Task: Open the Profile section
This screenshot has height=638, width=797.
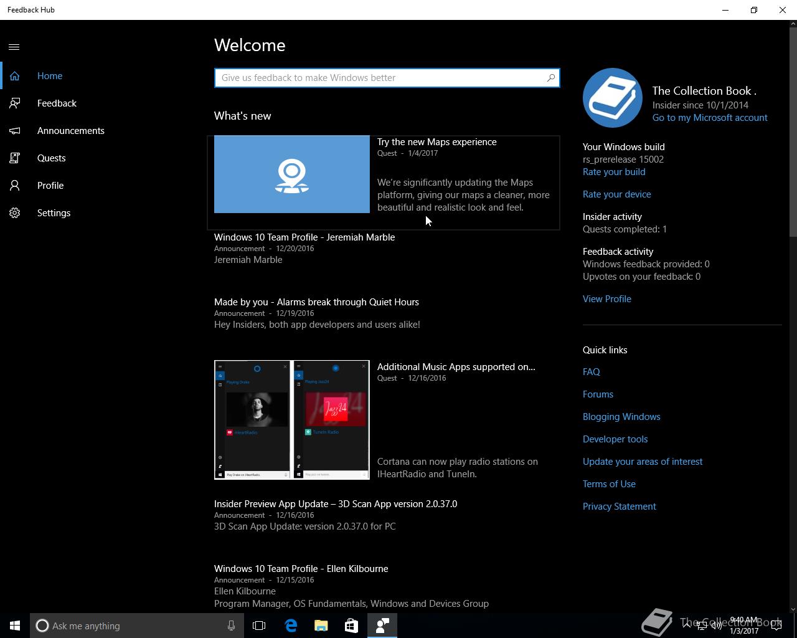Action: point(50,186)
